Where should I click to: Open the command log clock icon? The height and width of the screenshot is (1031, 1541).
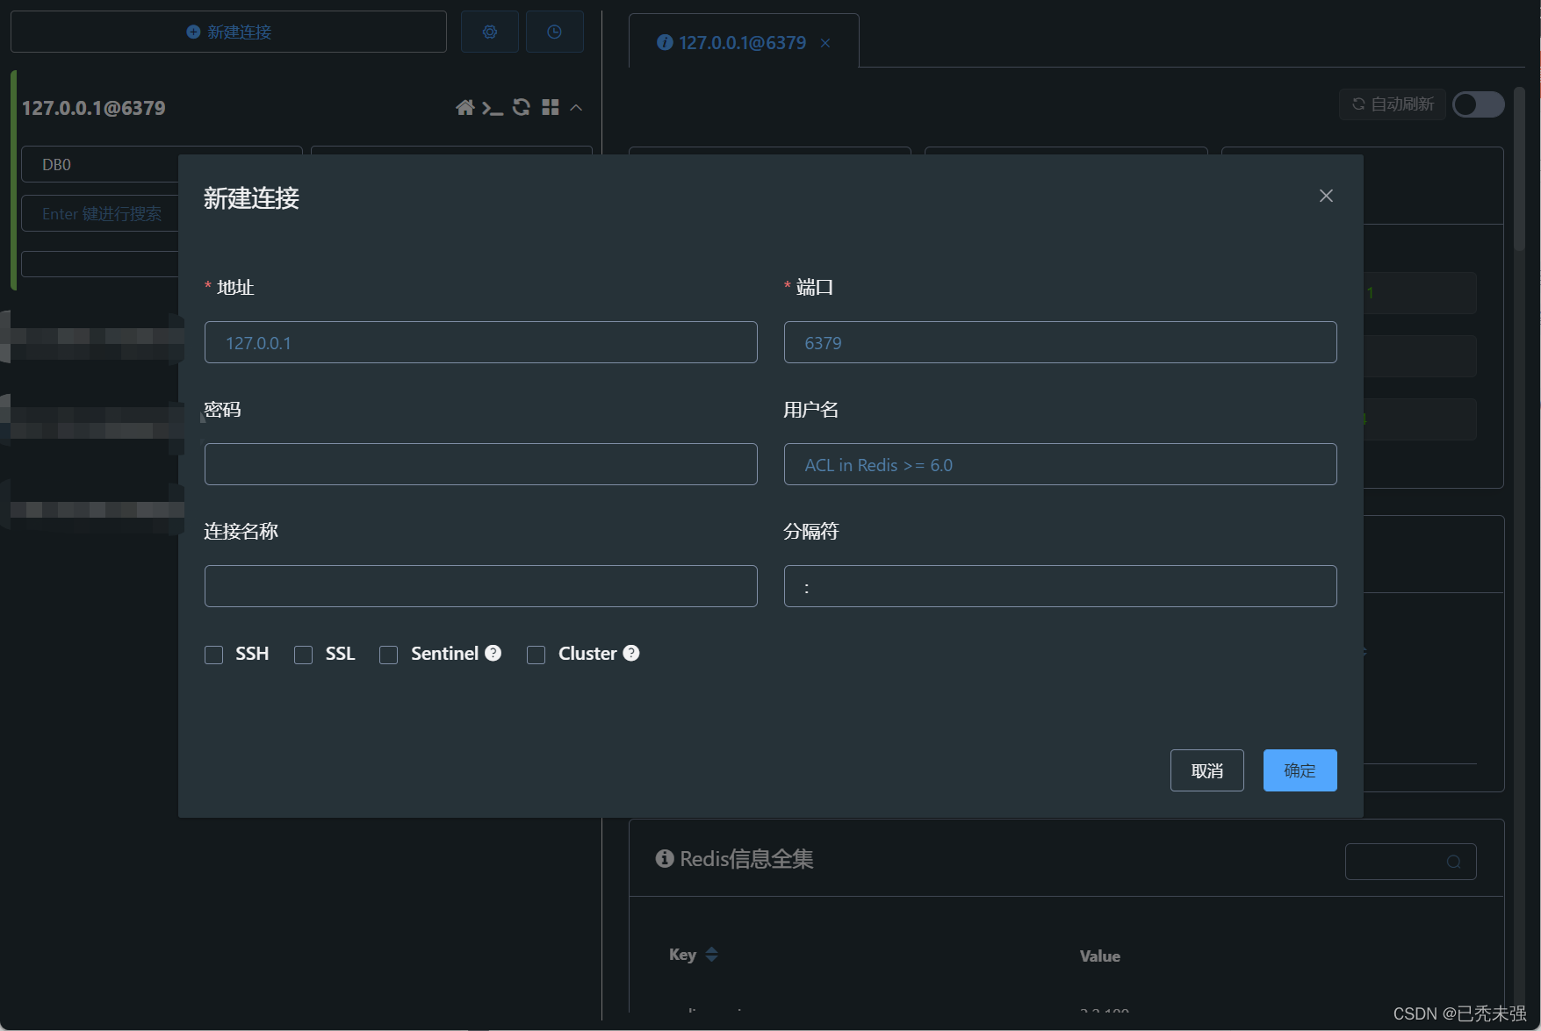pyautogui.click(x=555, y=32)
